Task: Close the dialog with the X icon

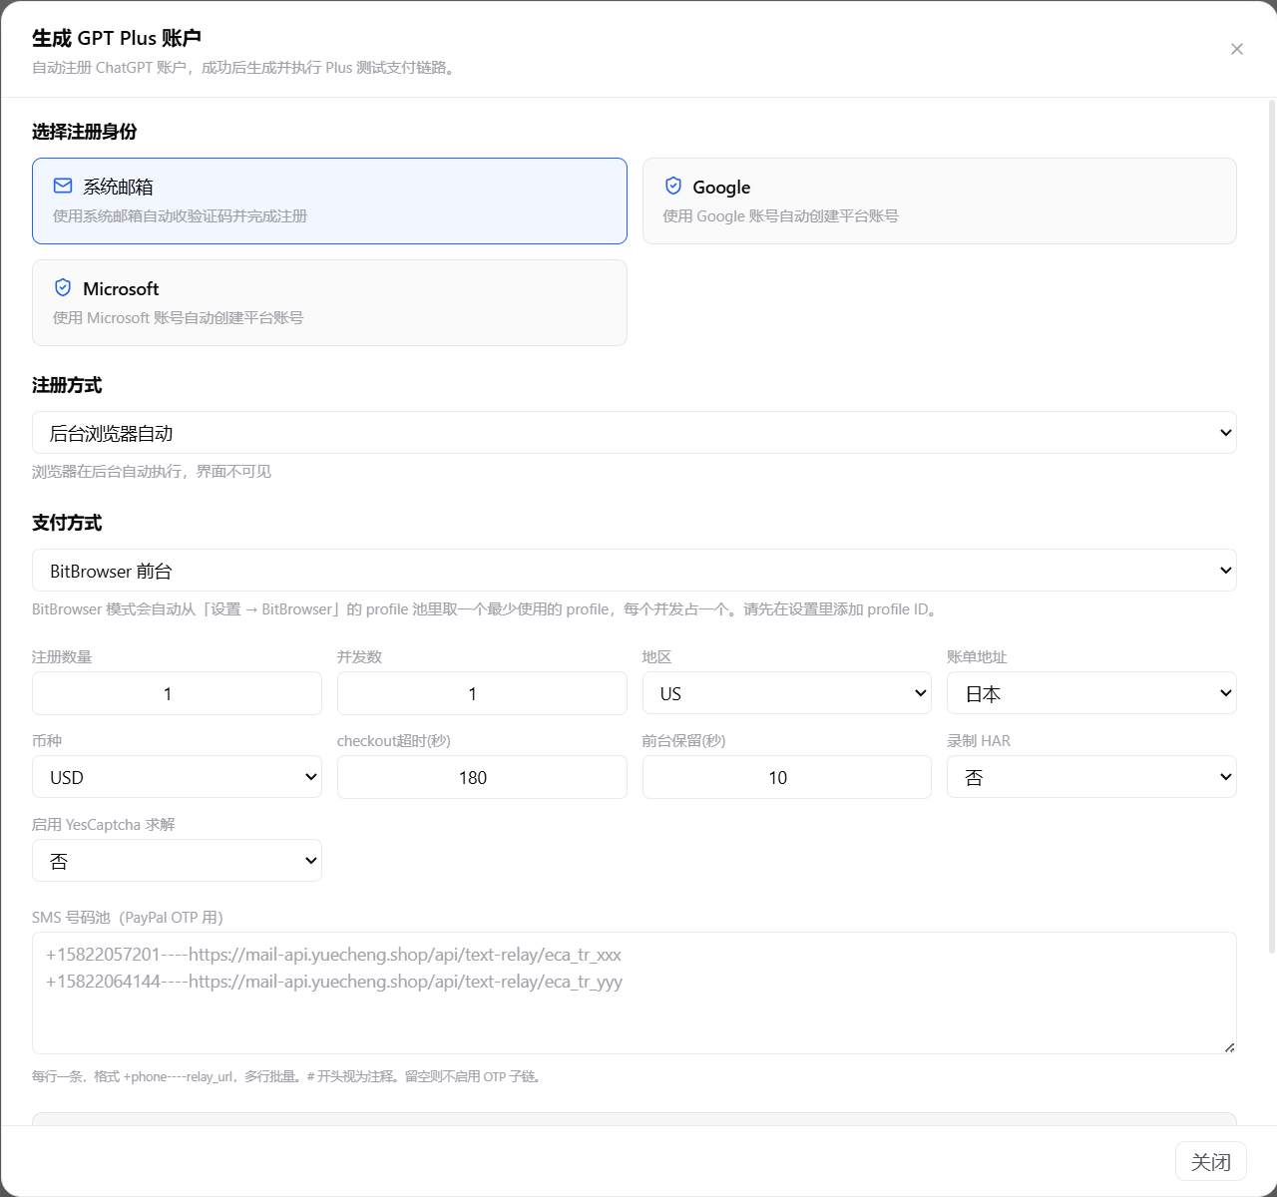Action: 1237,49
